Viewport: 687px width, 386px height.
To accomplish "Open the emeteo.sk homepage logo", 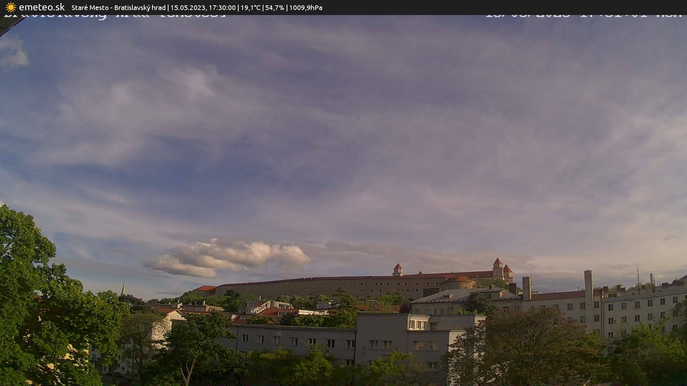I will coord(42,7).
